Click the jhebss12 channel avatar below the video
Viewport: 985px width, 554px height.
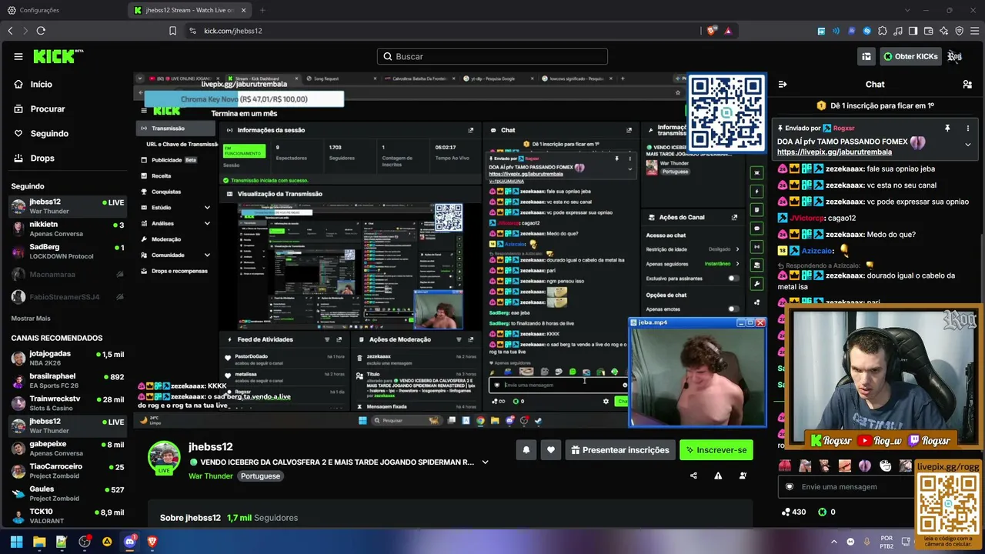click(164, 457)
